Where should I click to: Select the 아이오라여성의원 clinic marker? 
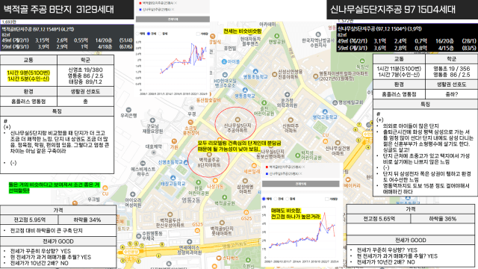(133, 194)
